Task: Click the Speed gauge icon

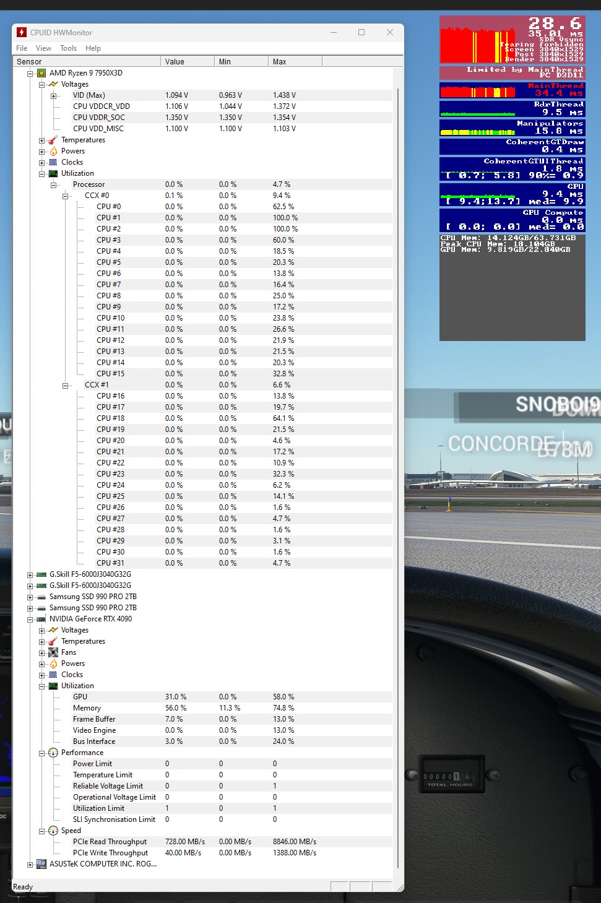Action: (53, 831)
